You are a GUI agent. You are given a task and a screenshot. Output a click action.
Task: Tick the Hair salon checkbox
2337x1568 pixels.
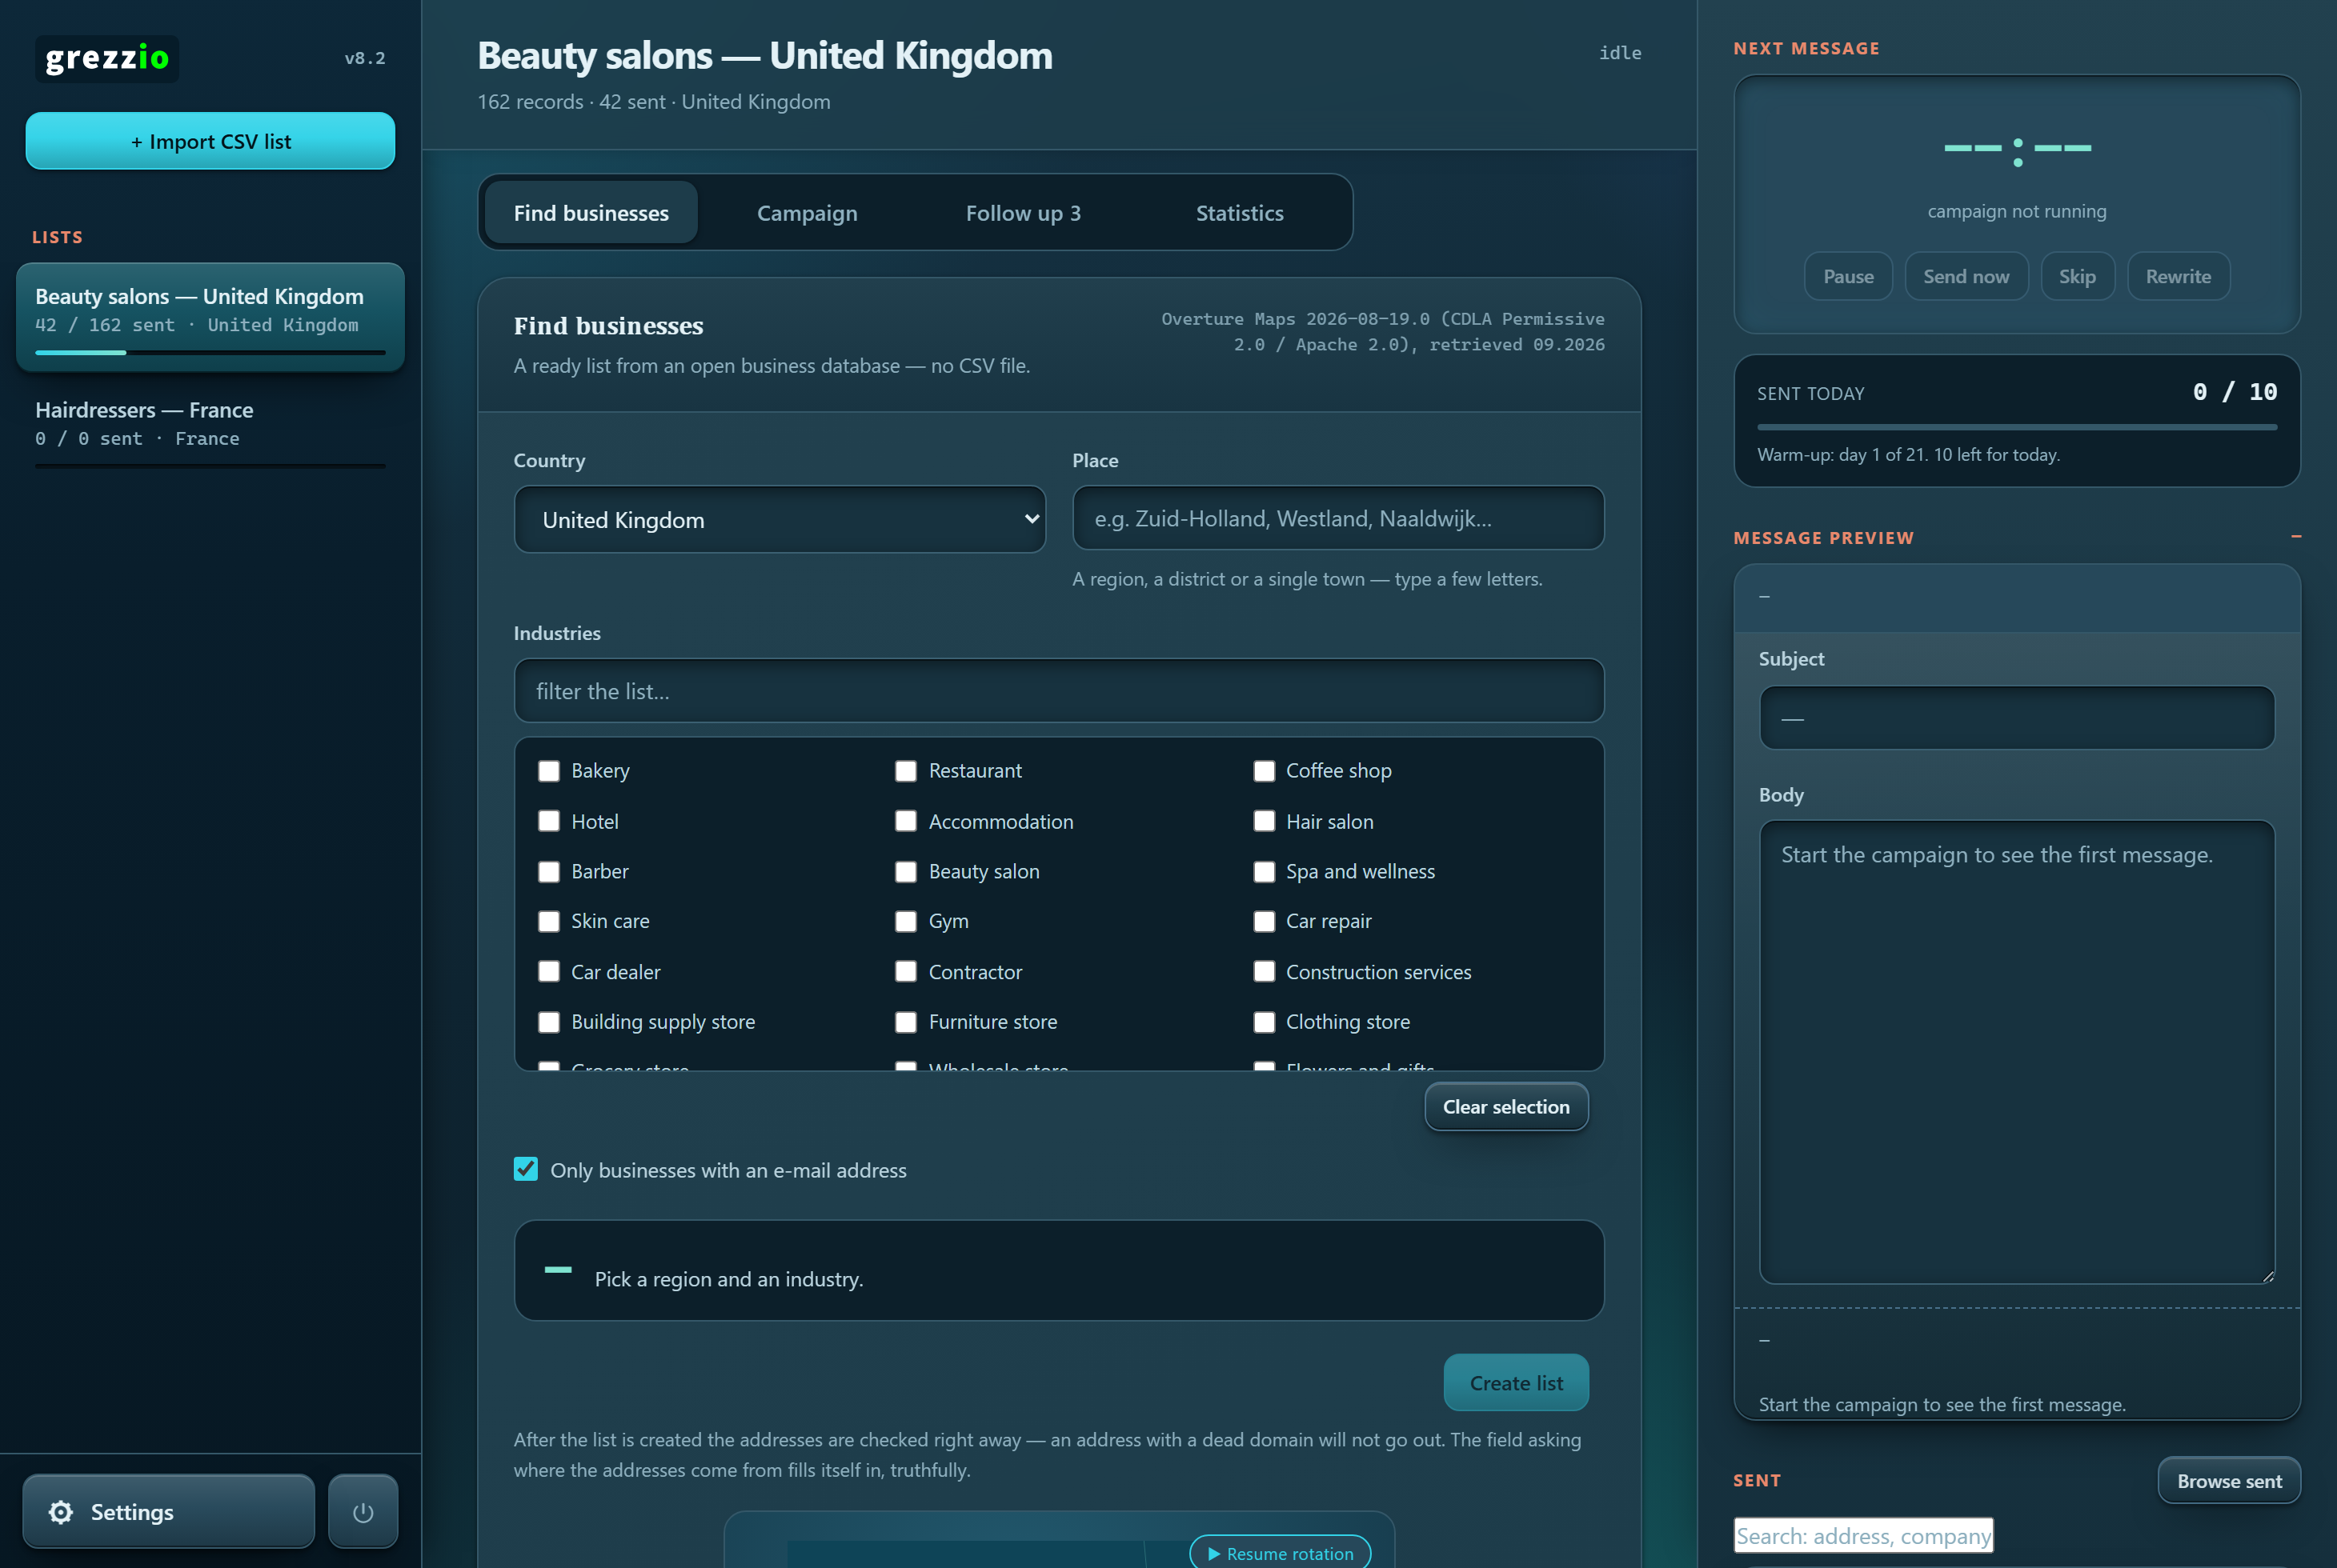pos(1264,821)
